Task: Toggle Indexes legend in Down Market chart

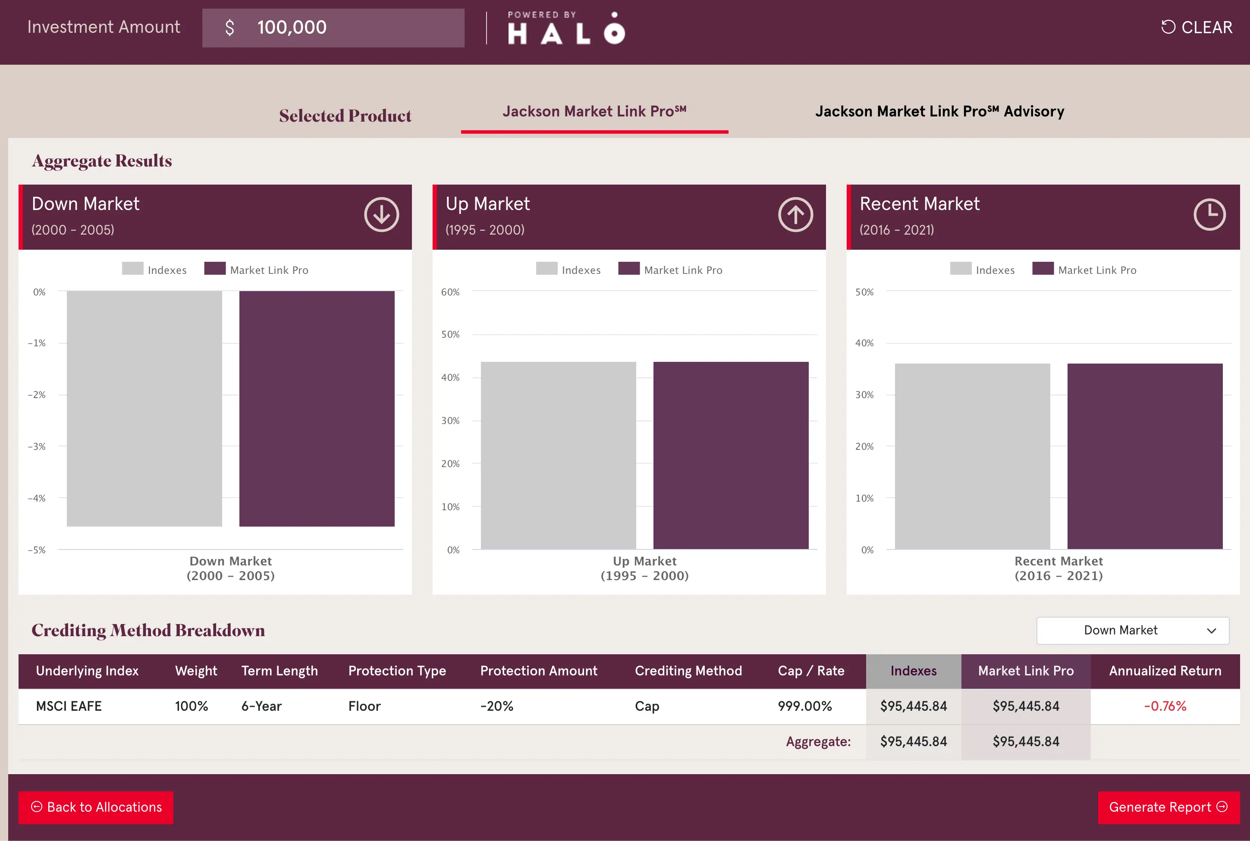Action: (154, 269)
